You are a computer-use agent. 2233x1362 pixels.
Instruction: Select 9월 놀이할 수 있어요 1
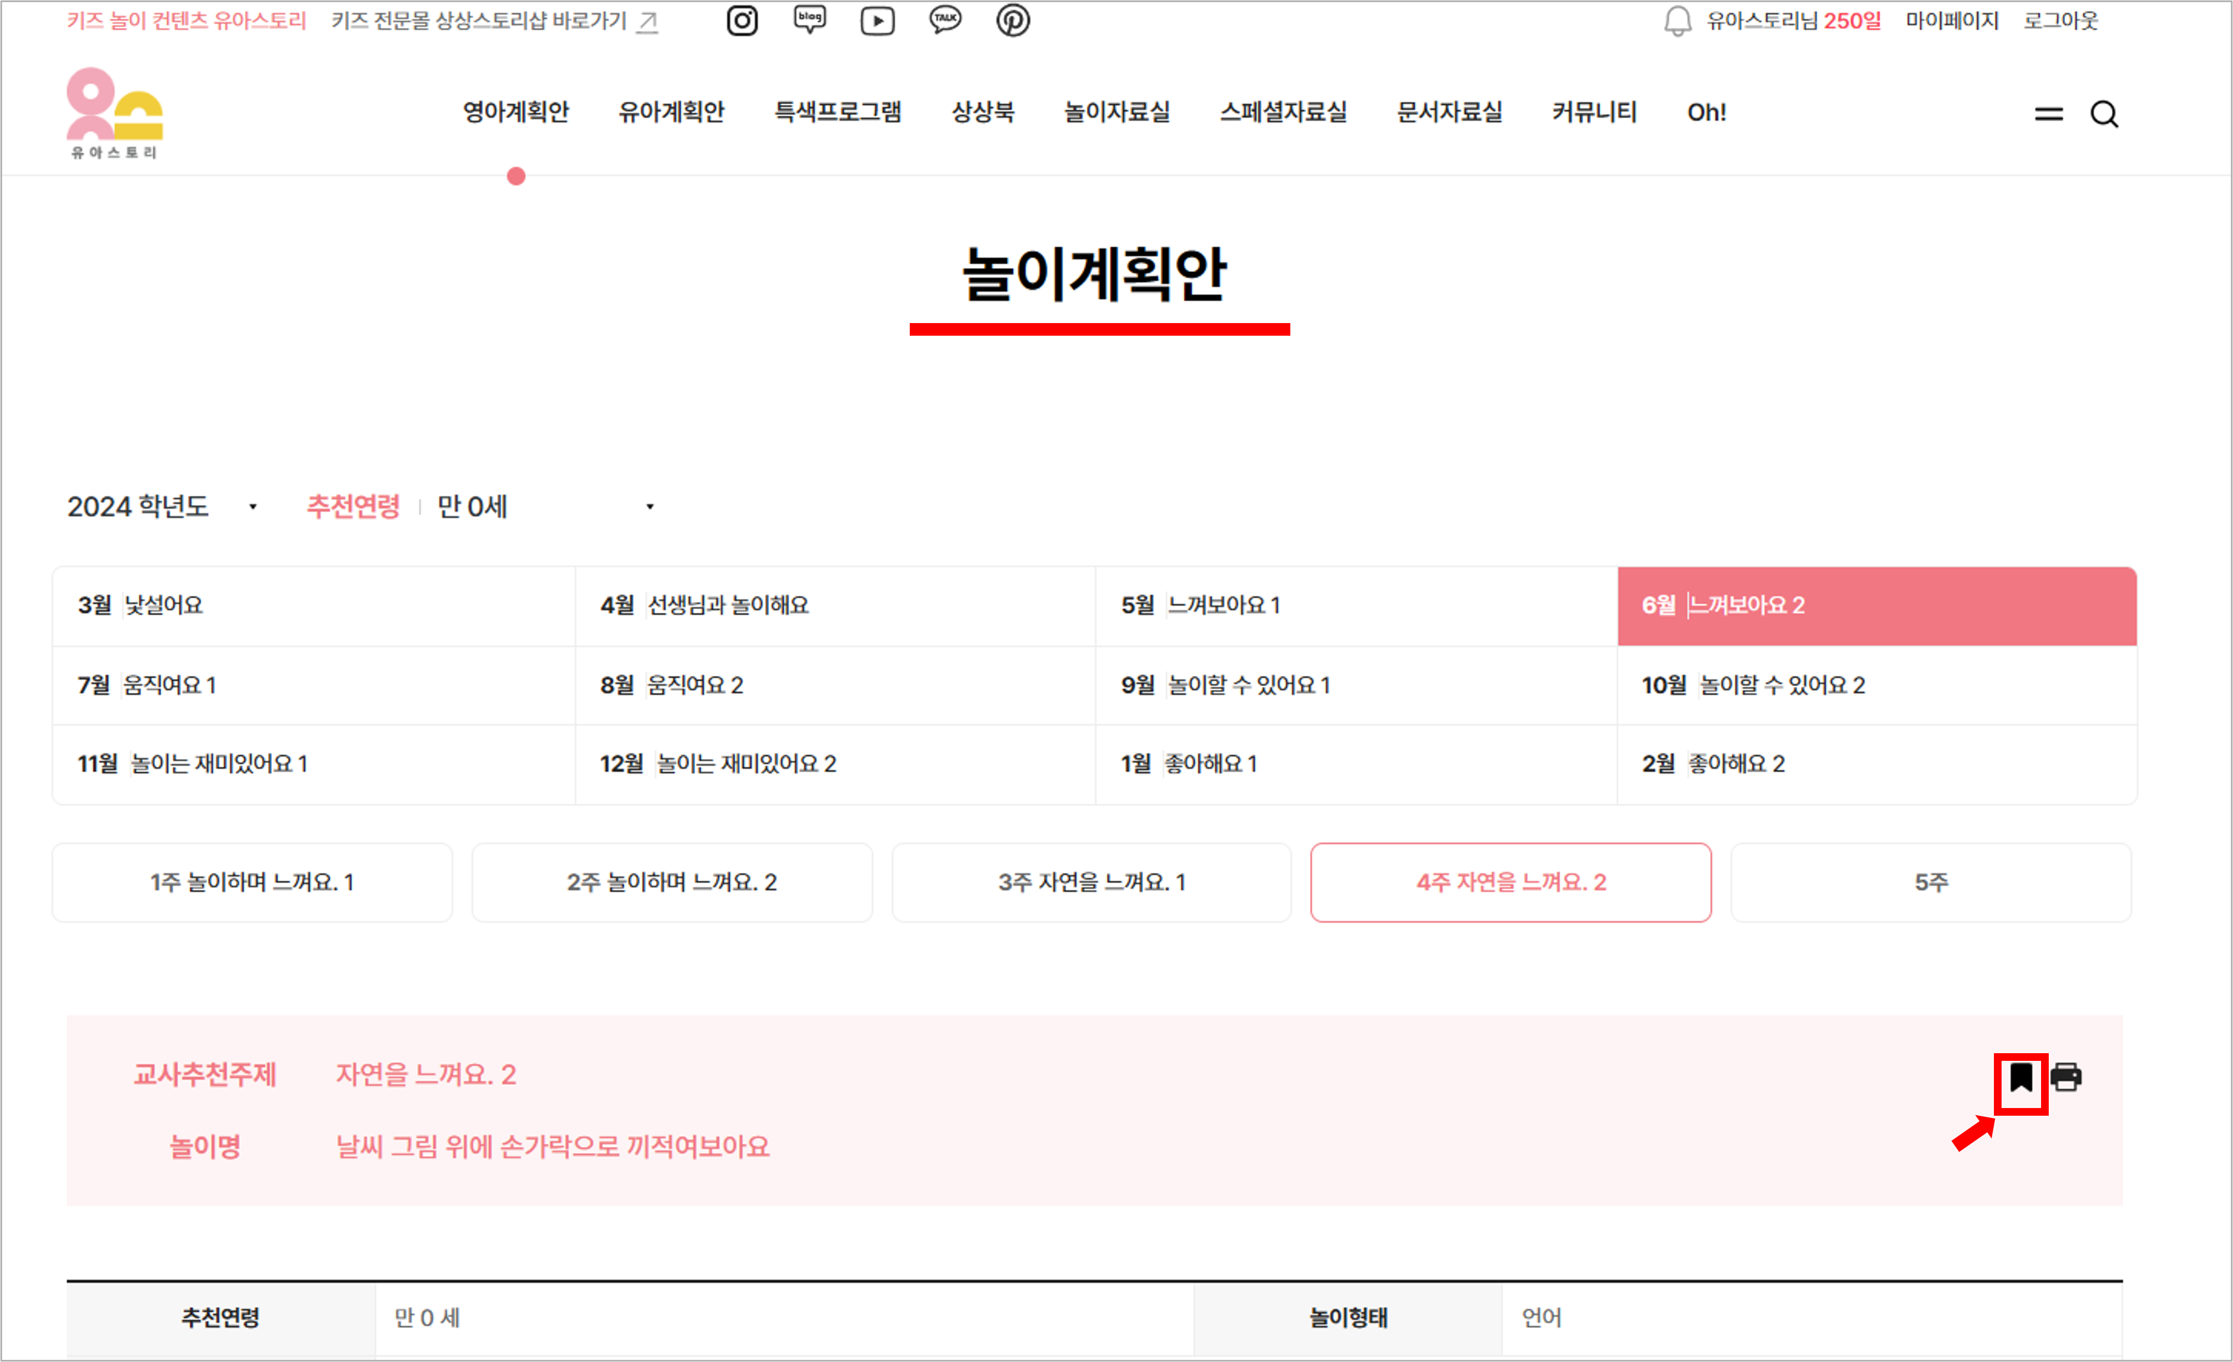(x=1357, y=686)
